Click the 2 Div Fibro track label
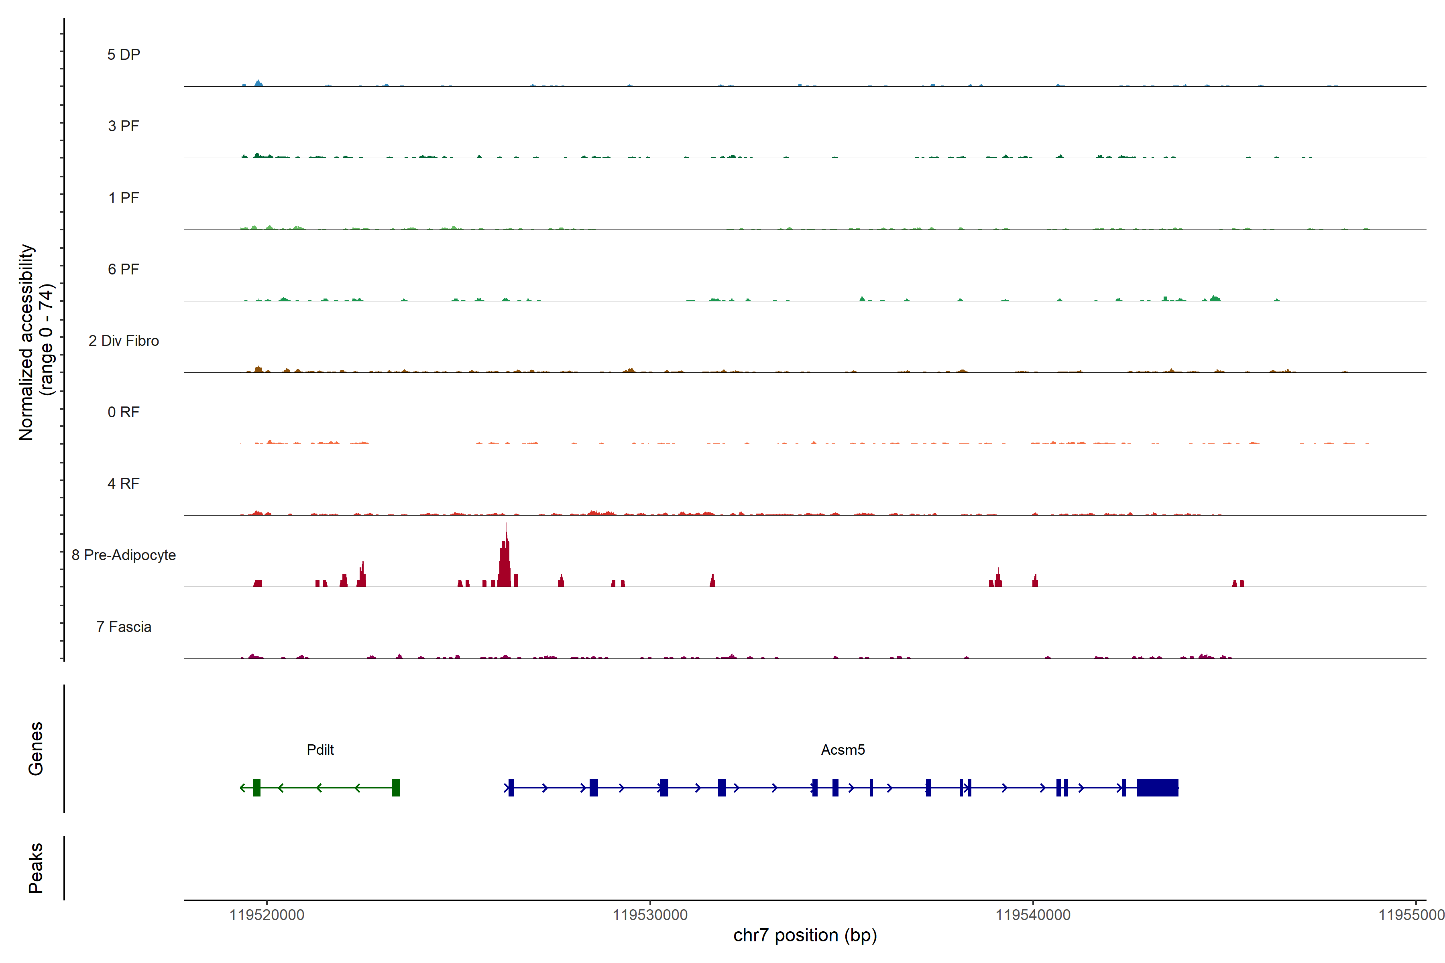 (x=124, y=341)
